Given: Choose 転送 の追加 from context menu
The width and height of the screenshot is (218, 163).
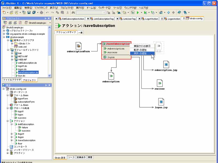Looking at the screenshot, I should click(x=142, y=50).
